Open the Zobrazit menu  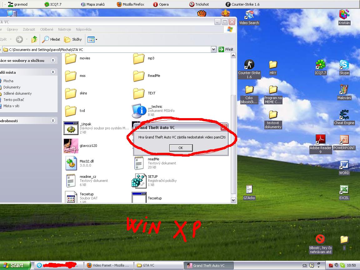click(x=29, y=29)
